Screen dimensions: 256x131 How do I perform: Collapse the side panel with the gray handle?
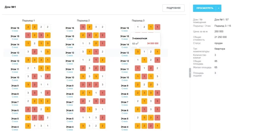point(190,73)
